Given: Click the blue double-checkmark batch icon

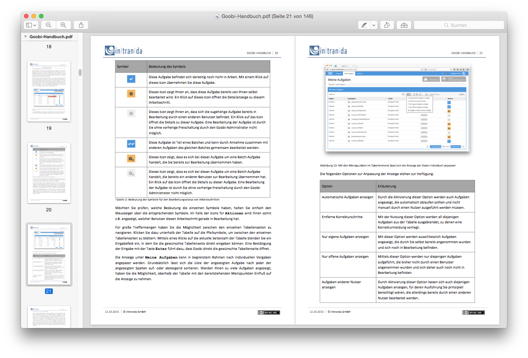Looking at the screenshot, I should tap(131, 144).
